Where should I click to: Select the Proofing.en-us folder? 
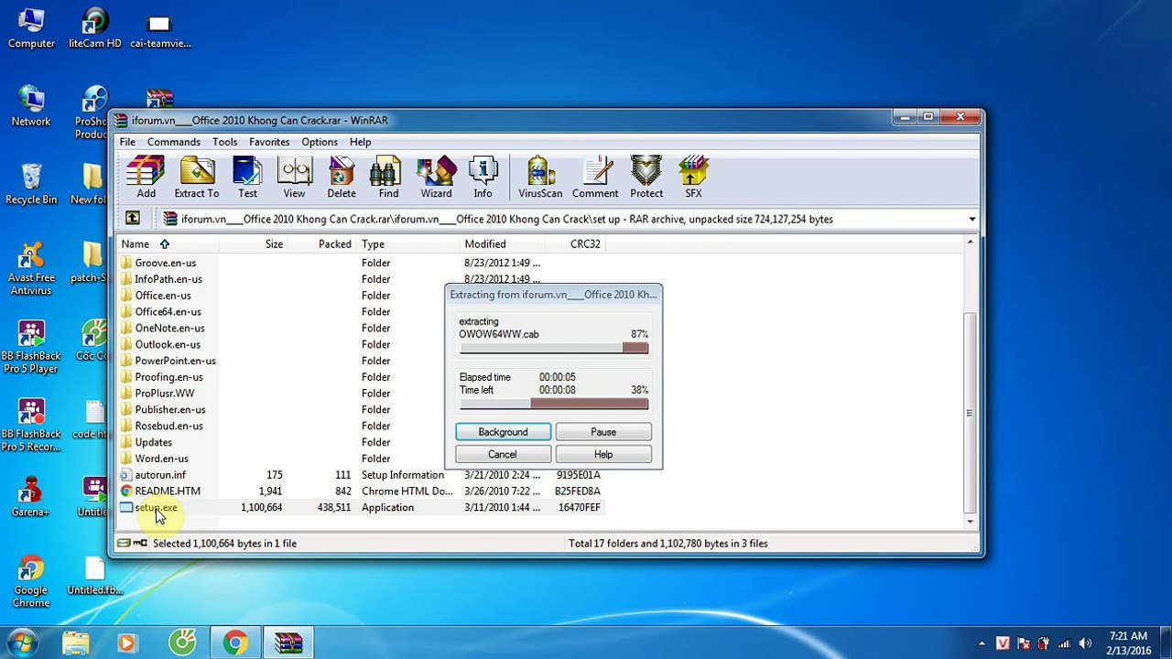tap(169, 377)
